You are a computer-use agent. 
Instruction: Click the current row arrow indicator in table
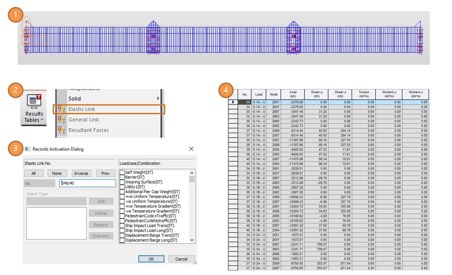(x=233, y=102)
